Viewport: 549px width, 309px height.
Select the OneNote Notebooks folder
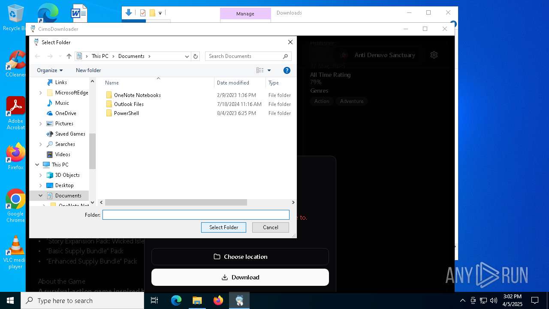pyautogui.click(x=137, y=95)
